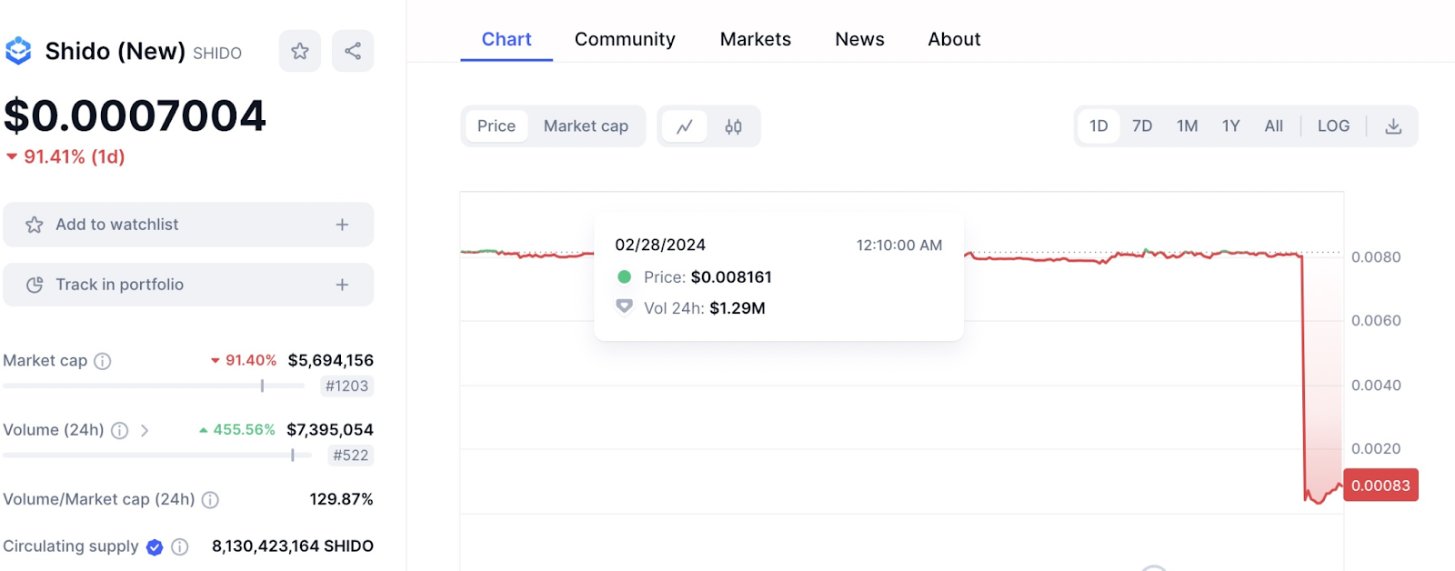Open the About tab
Screen dimensions: 1455x571
(954, 39)
